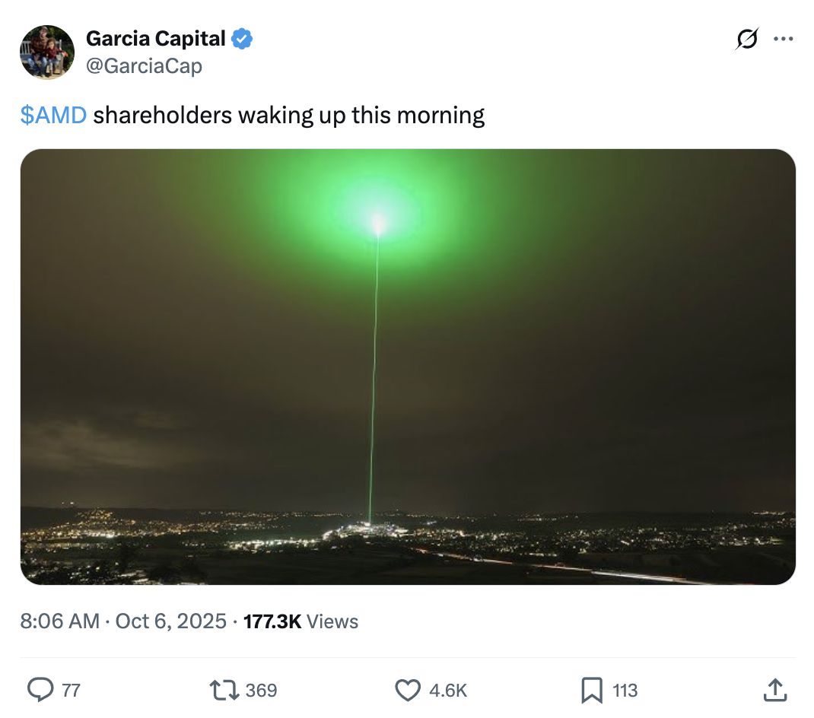The width and height of the screenshot is (814, 718).
Task: Click the reply speech bubble icon
Action: coord(40,690)
